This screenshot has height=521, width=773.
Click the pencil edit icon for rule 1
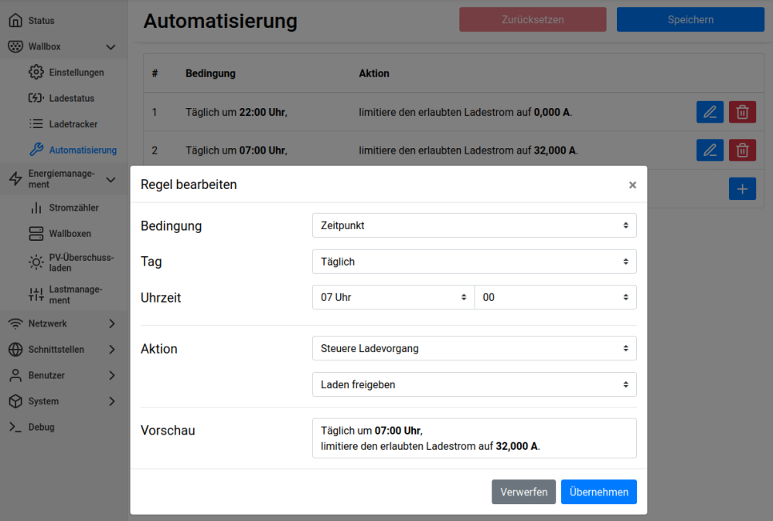tap(710, 112)
